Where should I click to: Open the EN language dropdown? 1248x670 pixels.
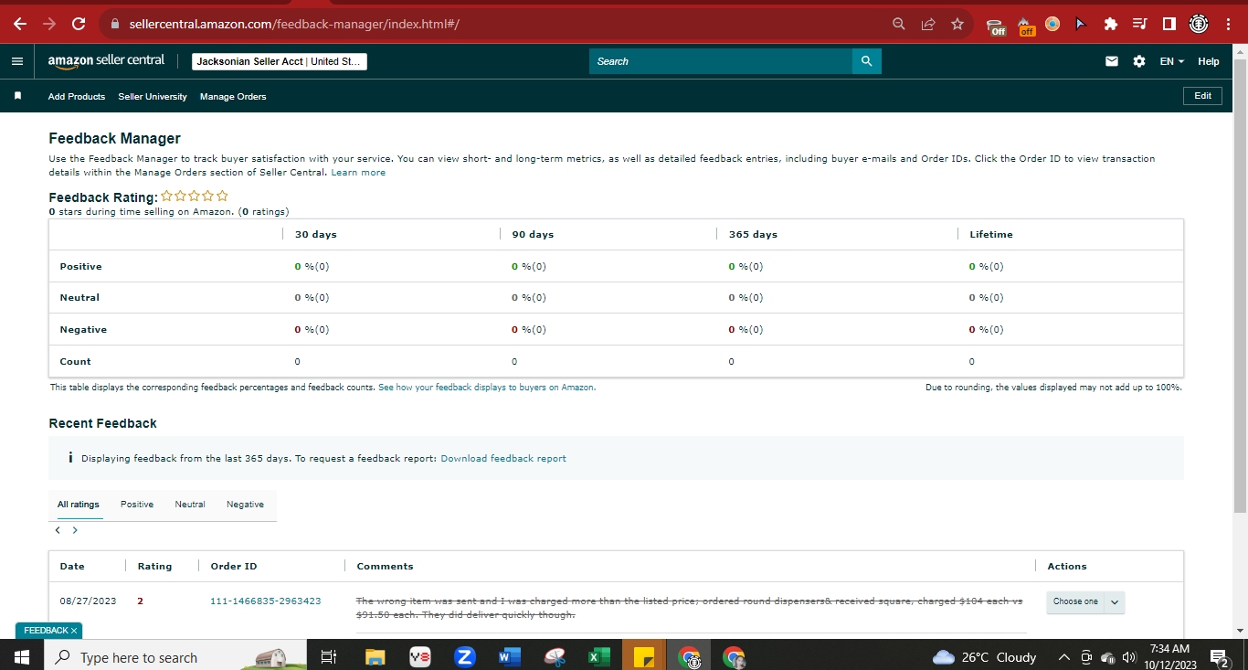[1171, 61]
